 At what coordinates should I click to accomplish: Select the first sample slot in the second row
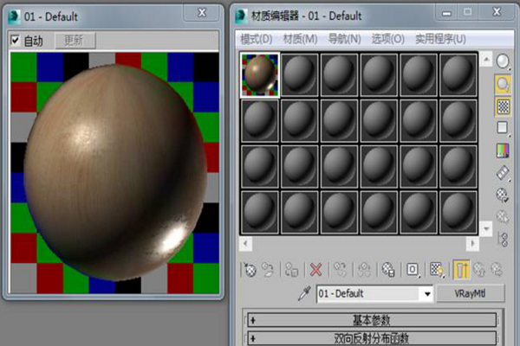pyautogui.click(x=260, y=121)
